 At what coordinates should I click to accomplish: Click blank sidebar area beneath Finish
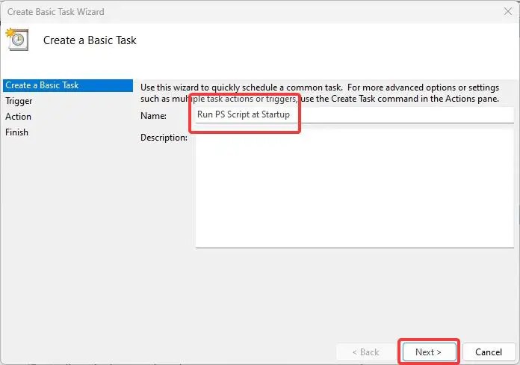point(68,233)
